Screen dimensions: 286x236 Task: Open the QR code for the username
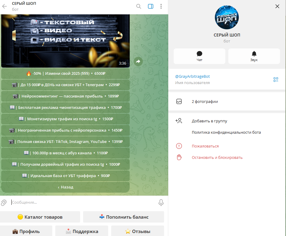pyautogui.click(x=276, y=79)
